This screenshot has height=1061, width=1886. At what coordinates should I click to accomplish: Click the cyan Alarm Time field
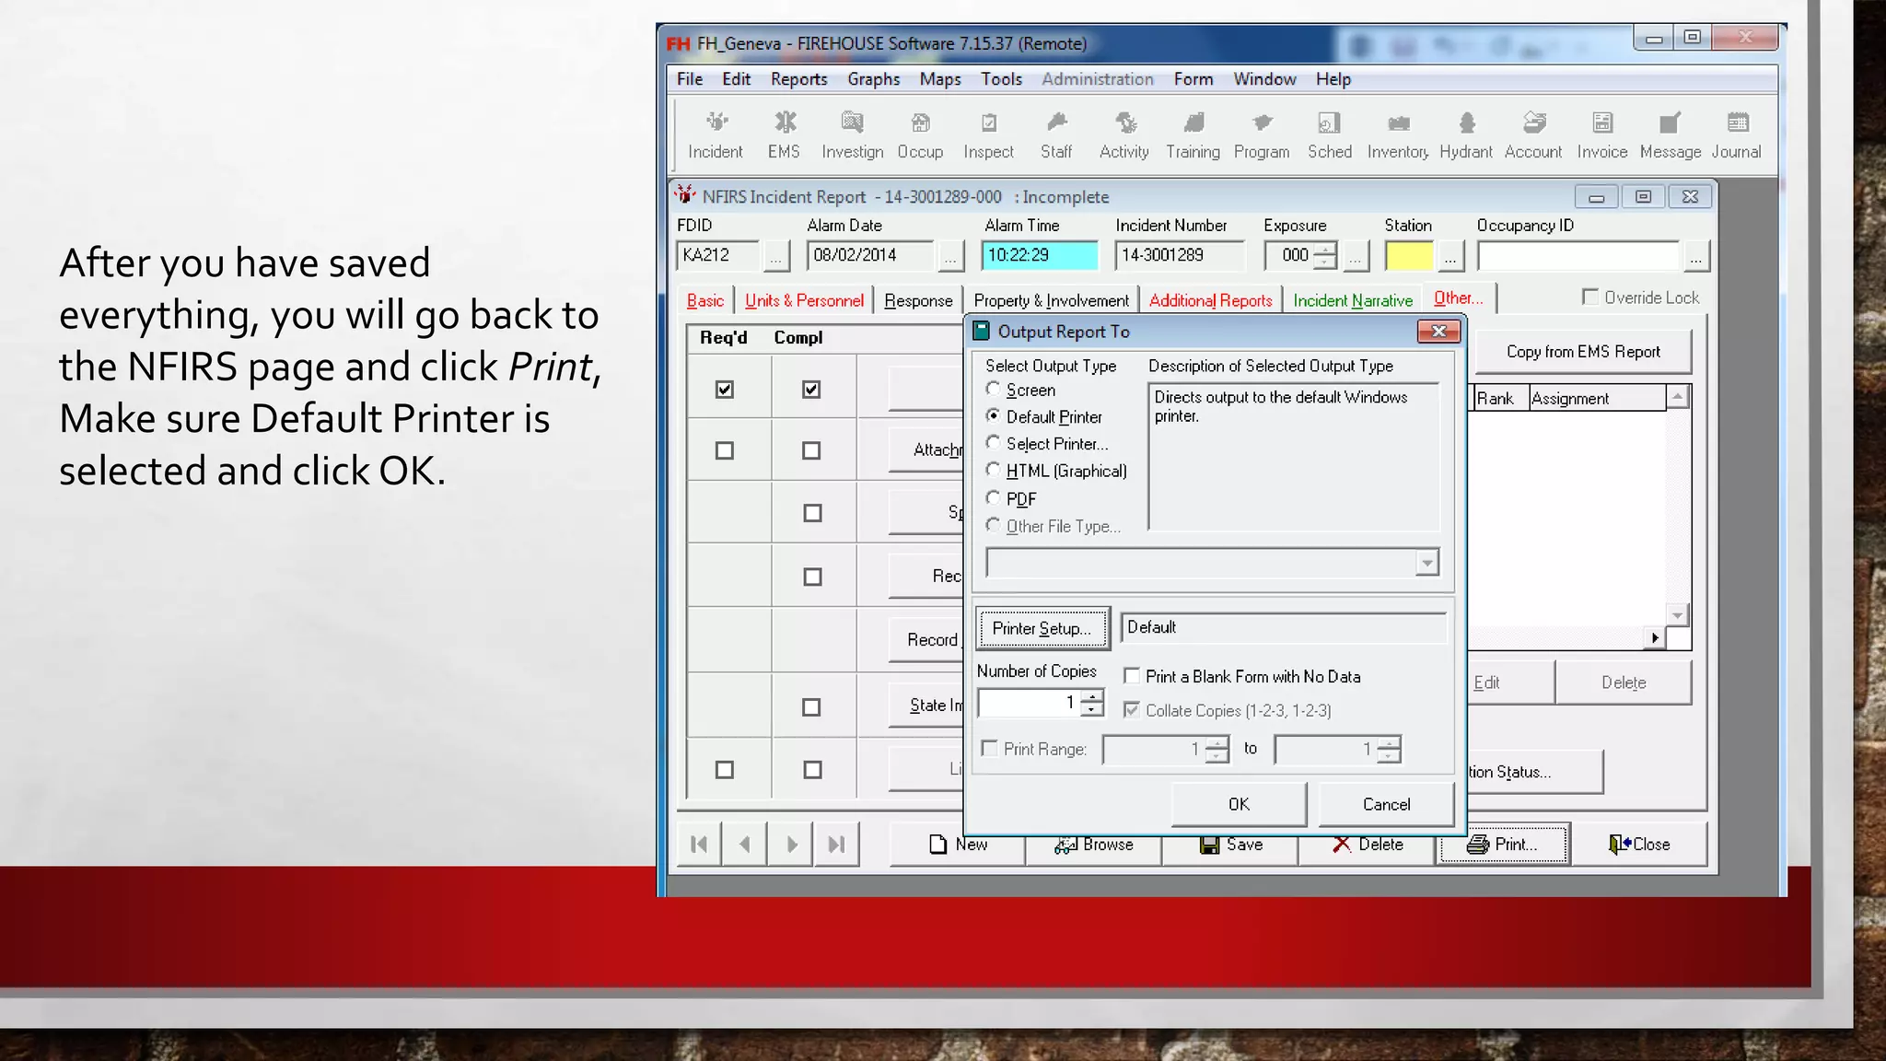pos(1040,255)
